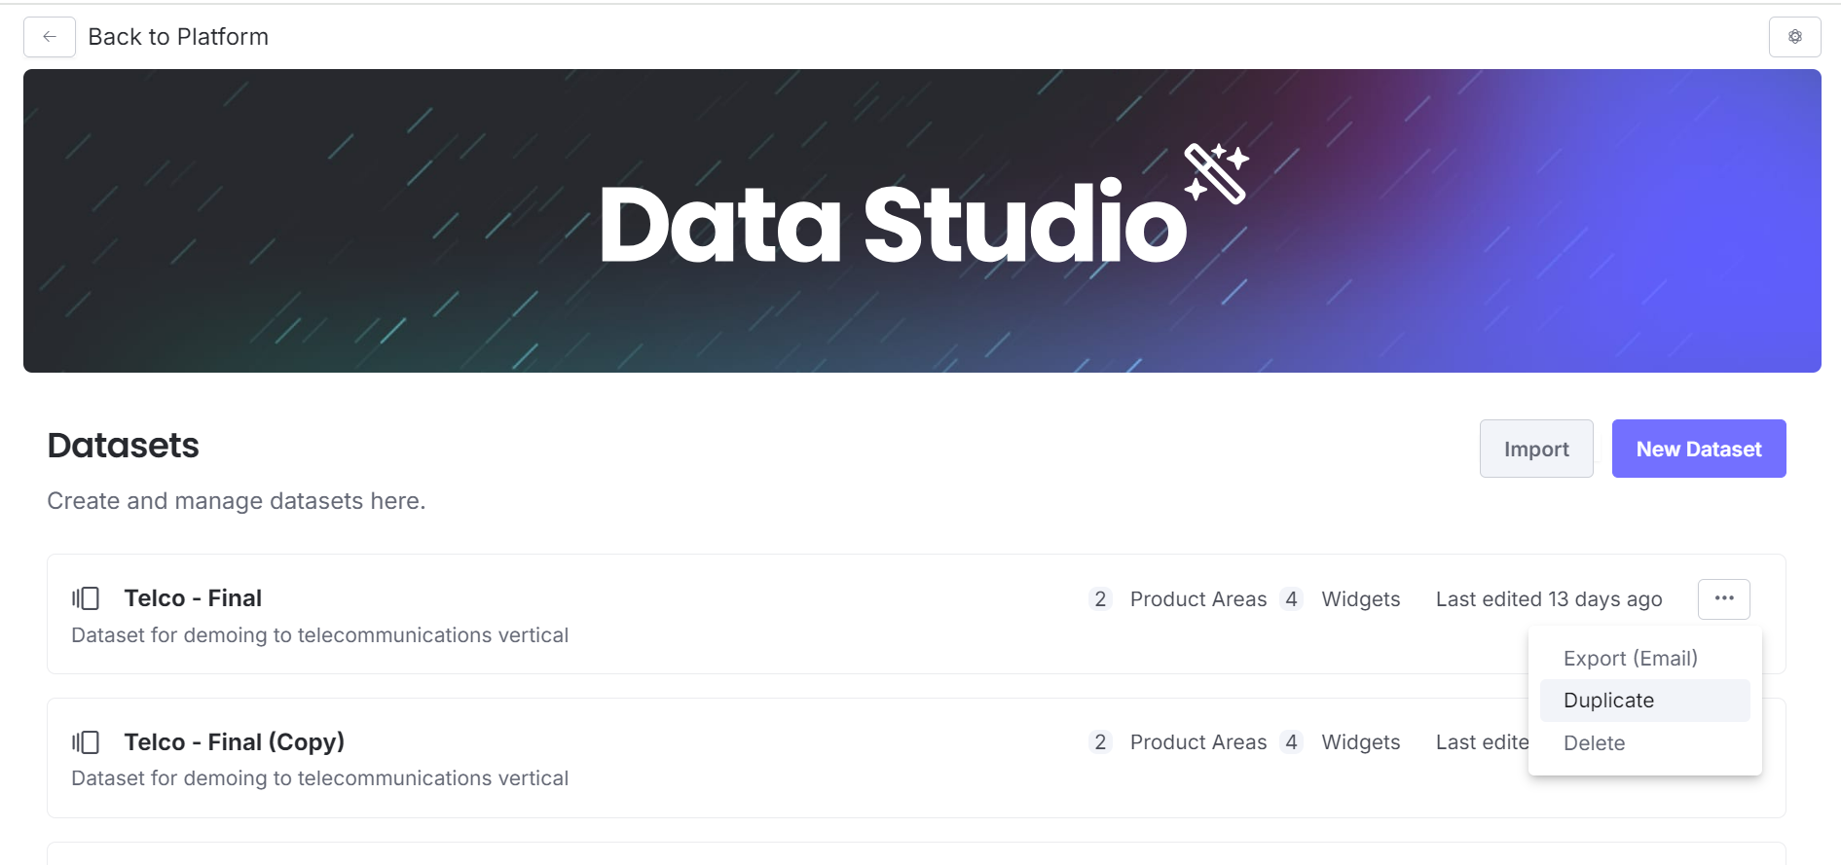The width and height of the screenshot is (1841, 865).
Task: Click the Back to Platform label
Action: click(178, 37)
